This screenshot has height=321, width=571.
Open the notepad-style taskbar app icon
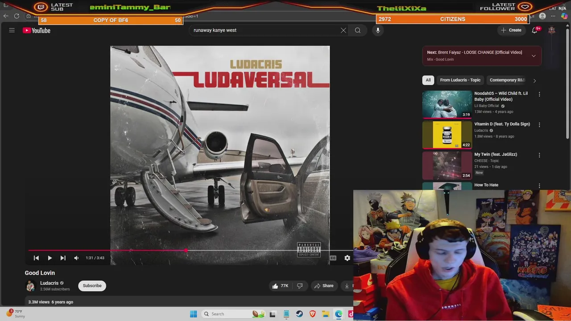click(286, 314)
